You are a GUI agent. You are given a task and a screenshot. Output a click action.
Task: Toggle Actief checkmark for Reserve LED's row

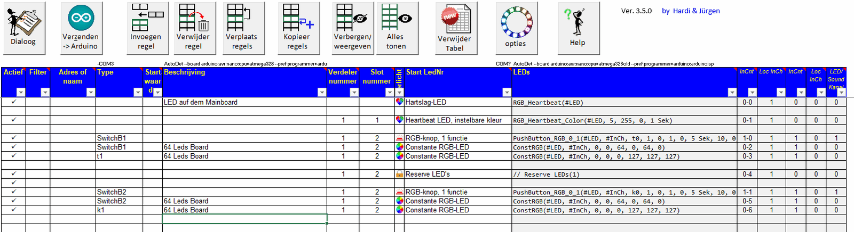pyautogui.click(x=14, y=174)
